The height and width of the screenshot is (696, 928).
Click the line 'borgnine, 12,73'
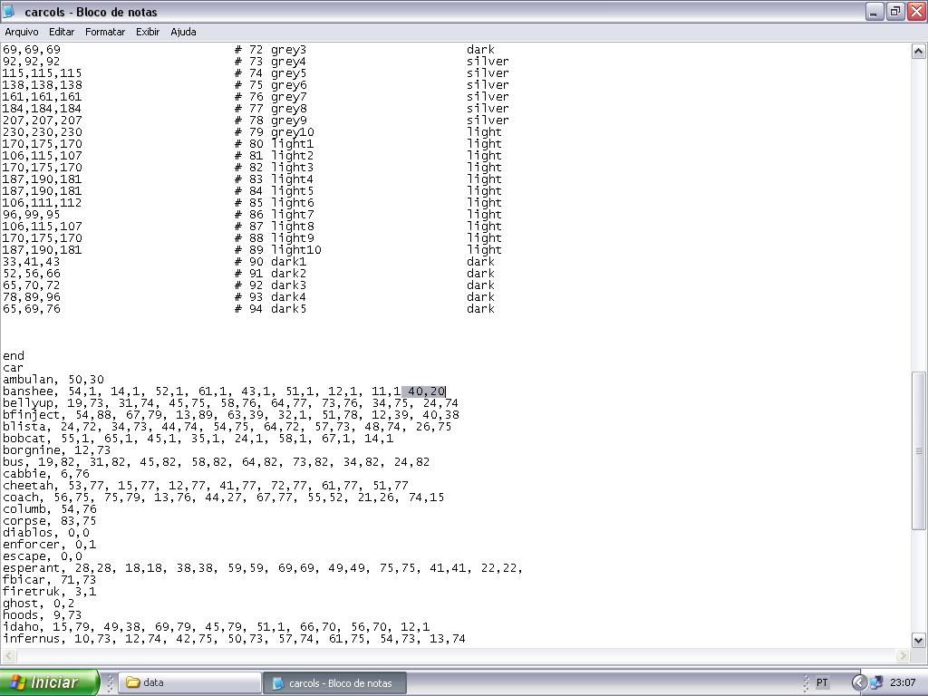[x=57, y=451]
